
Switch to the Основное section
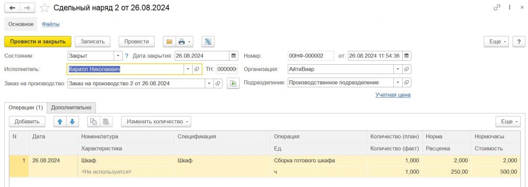21,24
